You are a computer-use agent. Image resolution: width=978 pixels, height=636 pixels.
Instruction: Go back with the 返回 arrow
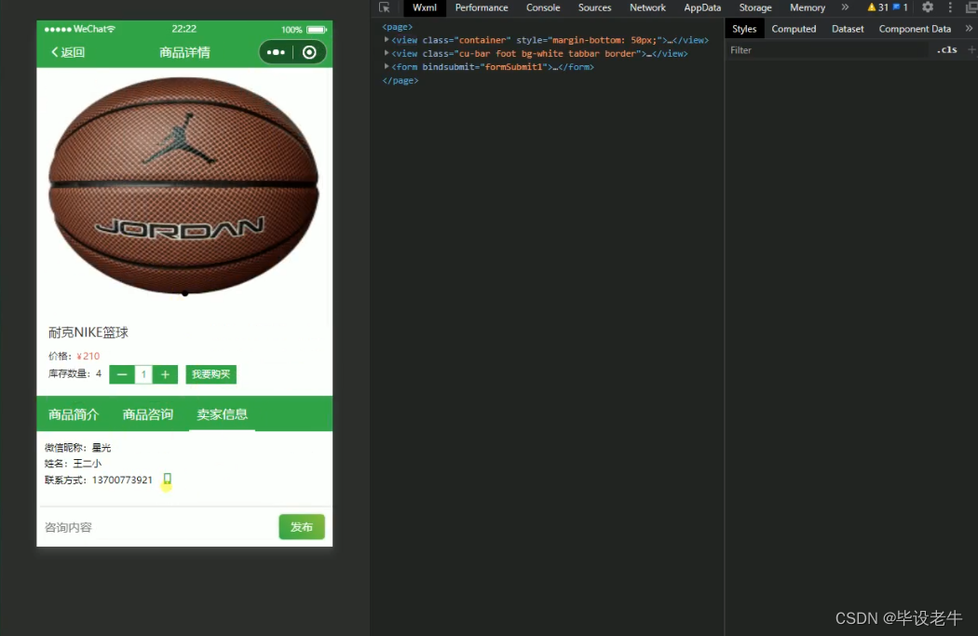(x=68, y=52)
